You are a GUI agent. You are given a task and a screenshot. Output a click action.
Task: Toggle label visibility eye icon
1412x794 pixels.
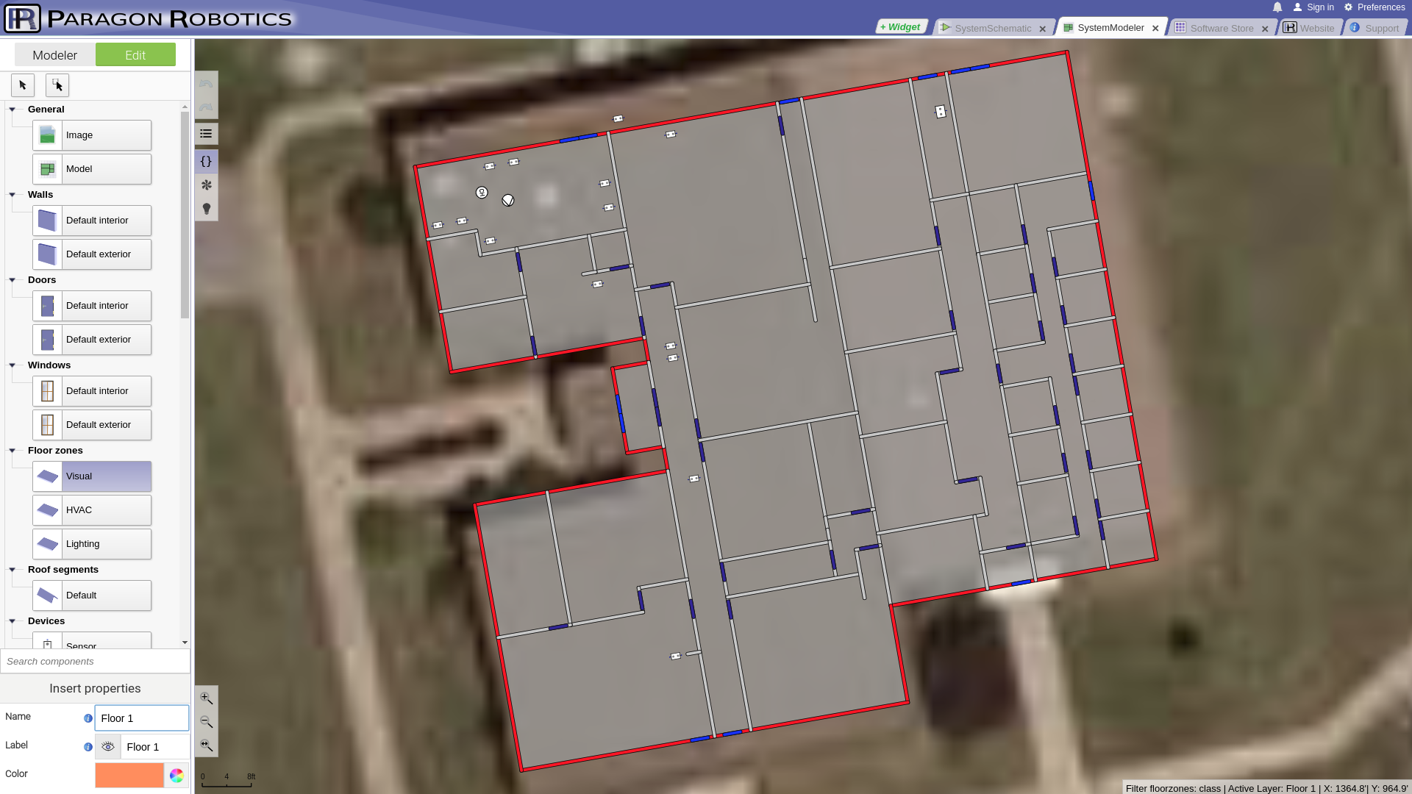point(107,746)
